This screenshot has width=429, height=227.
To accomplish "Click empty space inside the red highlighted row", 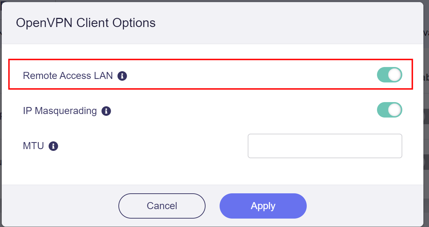I will coord(246,75).
